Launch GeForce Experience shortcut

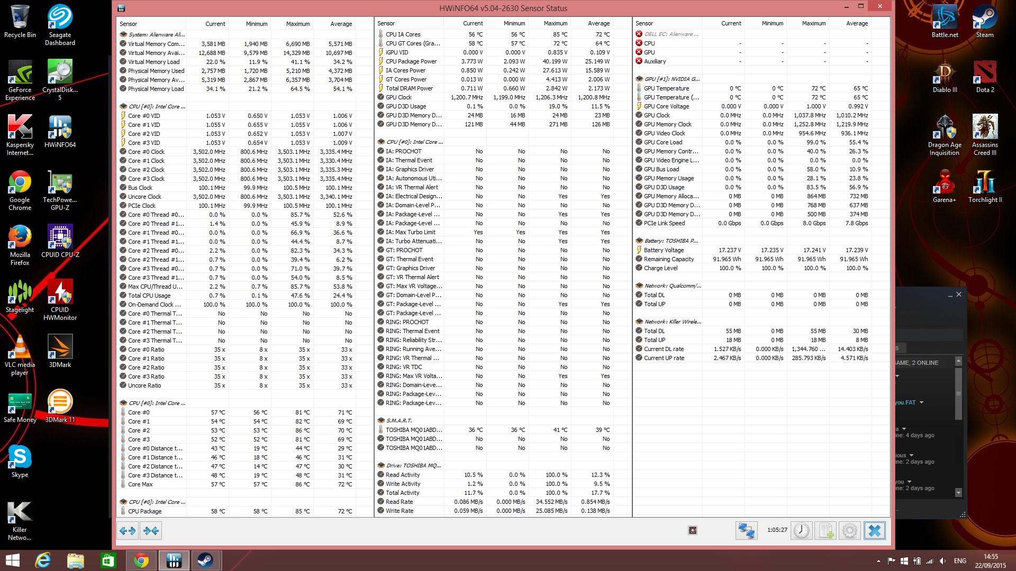(20, 80)
